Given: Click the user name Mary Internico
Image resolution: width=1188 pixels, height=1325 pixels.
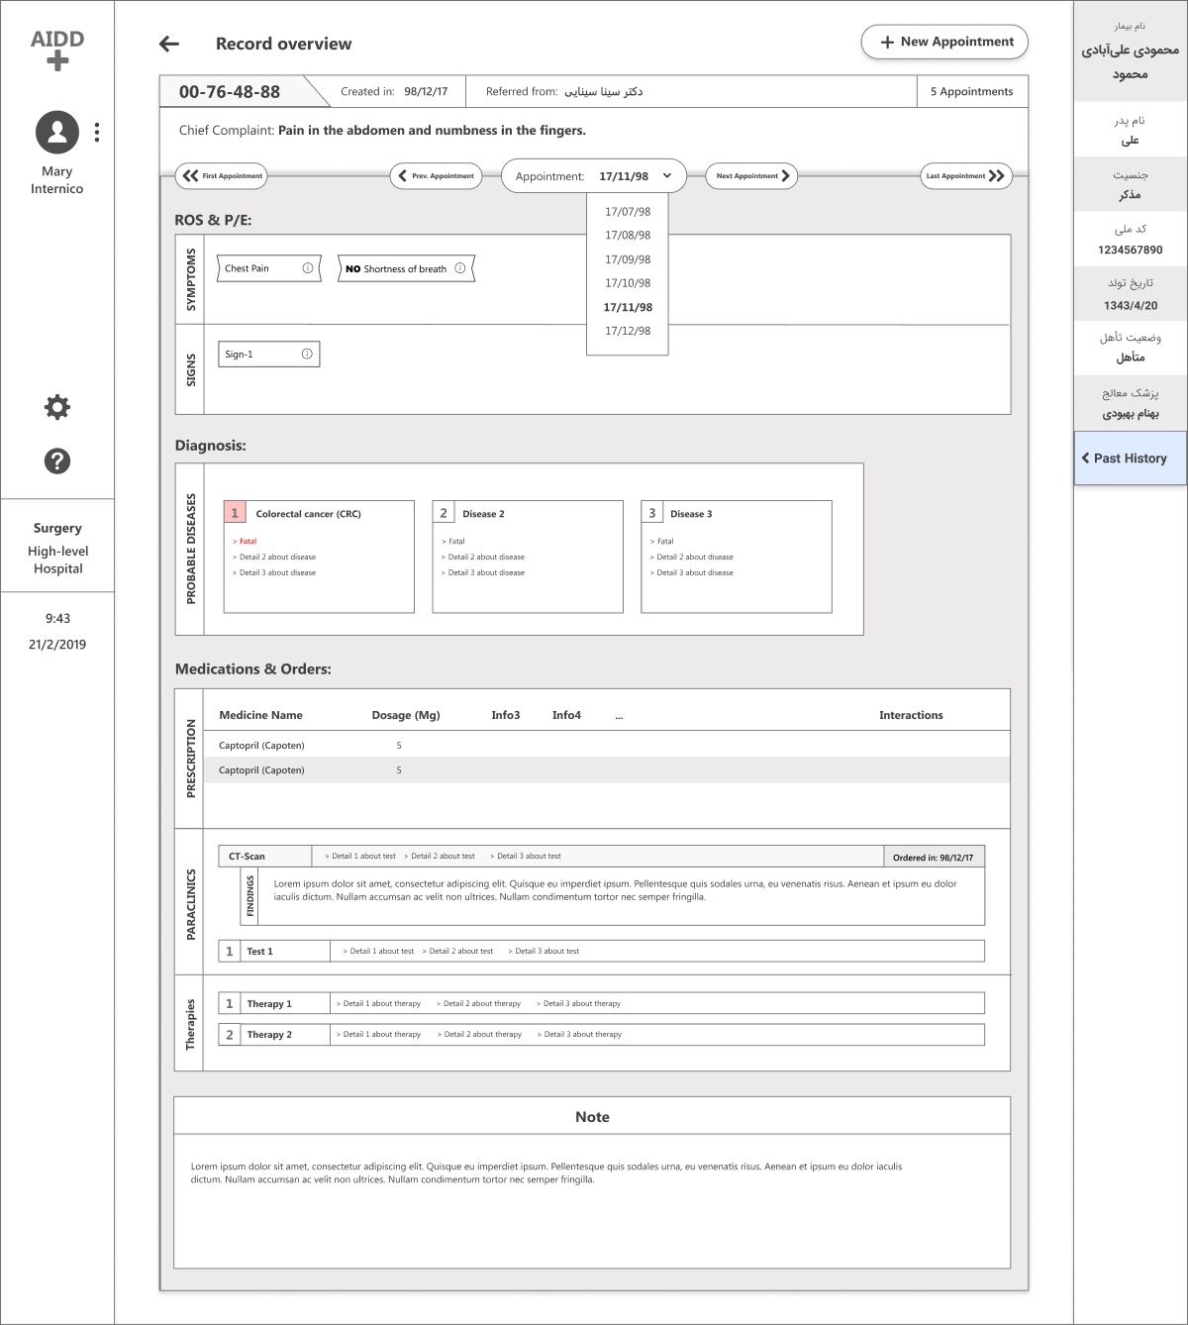Looking at the screenshot, I should coord(57,180).
